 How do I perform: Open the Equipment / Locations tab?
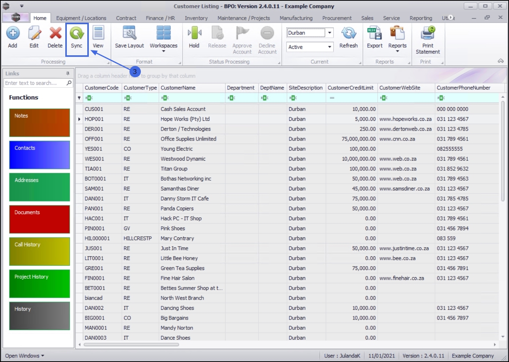click(x=81, y=18)
